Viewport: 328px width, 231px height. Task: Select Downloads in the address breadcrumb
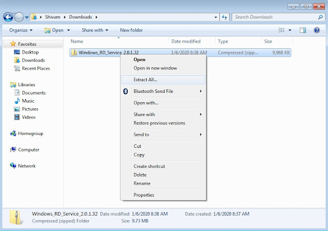[x=80, y=17]
